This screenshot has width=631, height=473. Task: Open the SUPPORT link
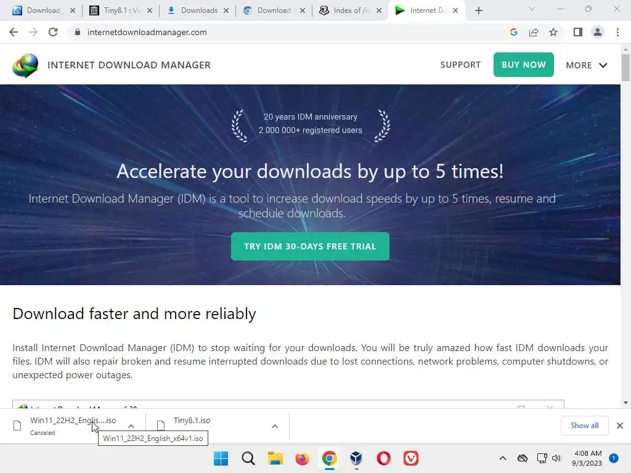click(460, 65)
